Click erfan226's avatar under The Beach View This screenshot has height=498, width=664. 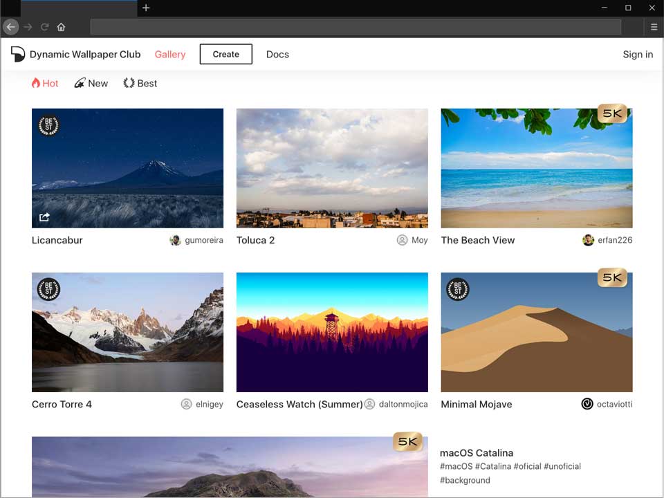587,240
